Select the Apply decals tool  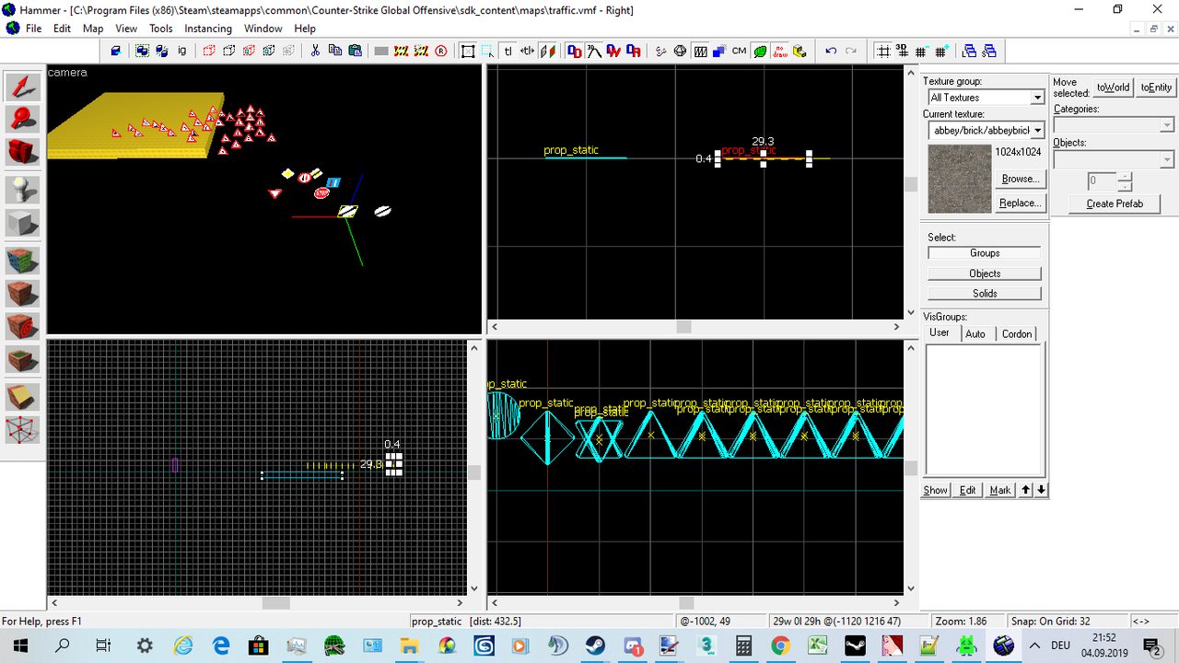pos(25,326)
